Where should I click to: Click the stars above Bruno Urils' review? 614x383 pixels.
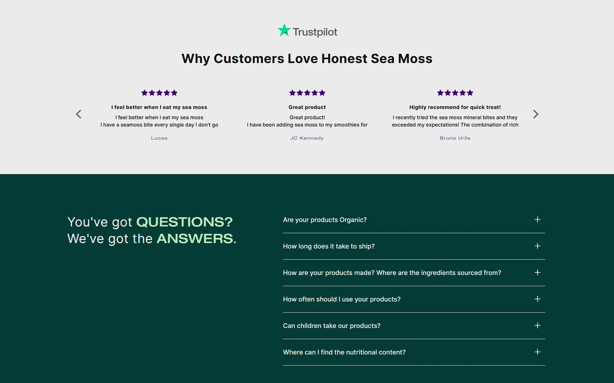(455, 93)
